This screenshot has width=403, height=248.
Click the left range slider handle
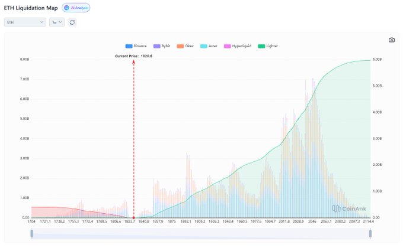32,234
